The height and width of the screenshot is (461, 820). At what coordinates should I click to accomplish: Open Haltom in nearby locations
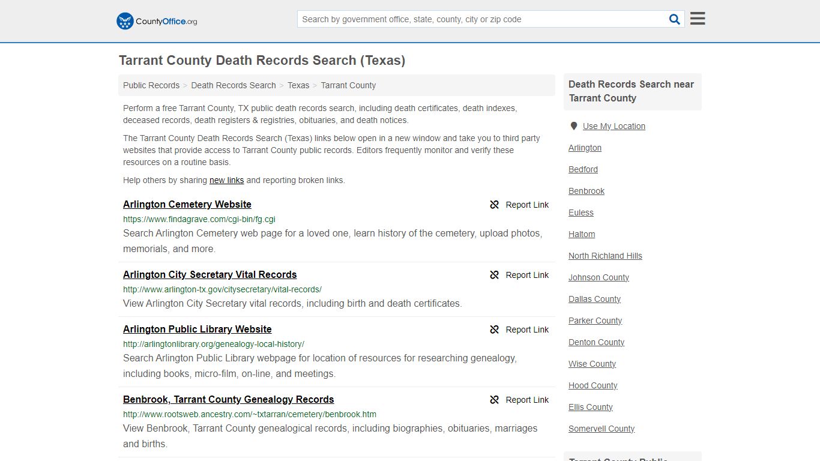point(582,234)
